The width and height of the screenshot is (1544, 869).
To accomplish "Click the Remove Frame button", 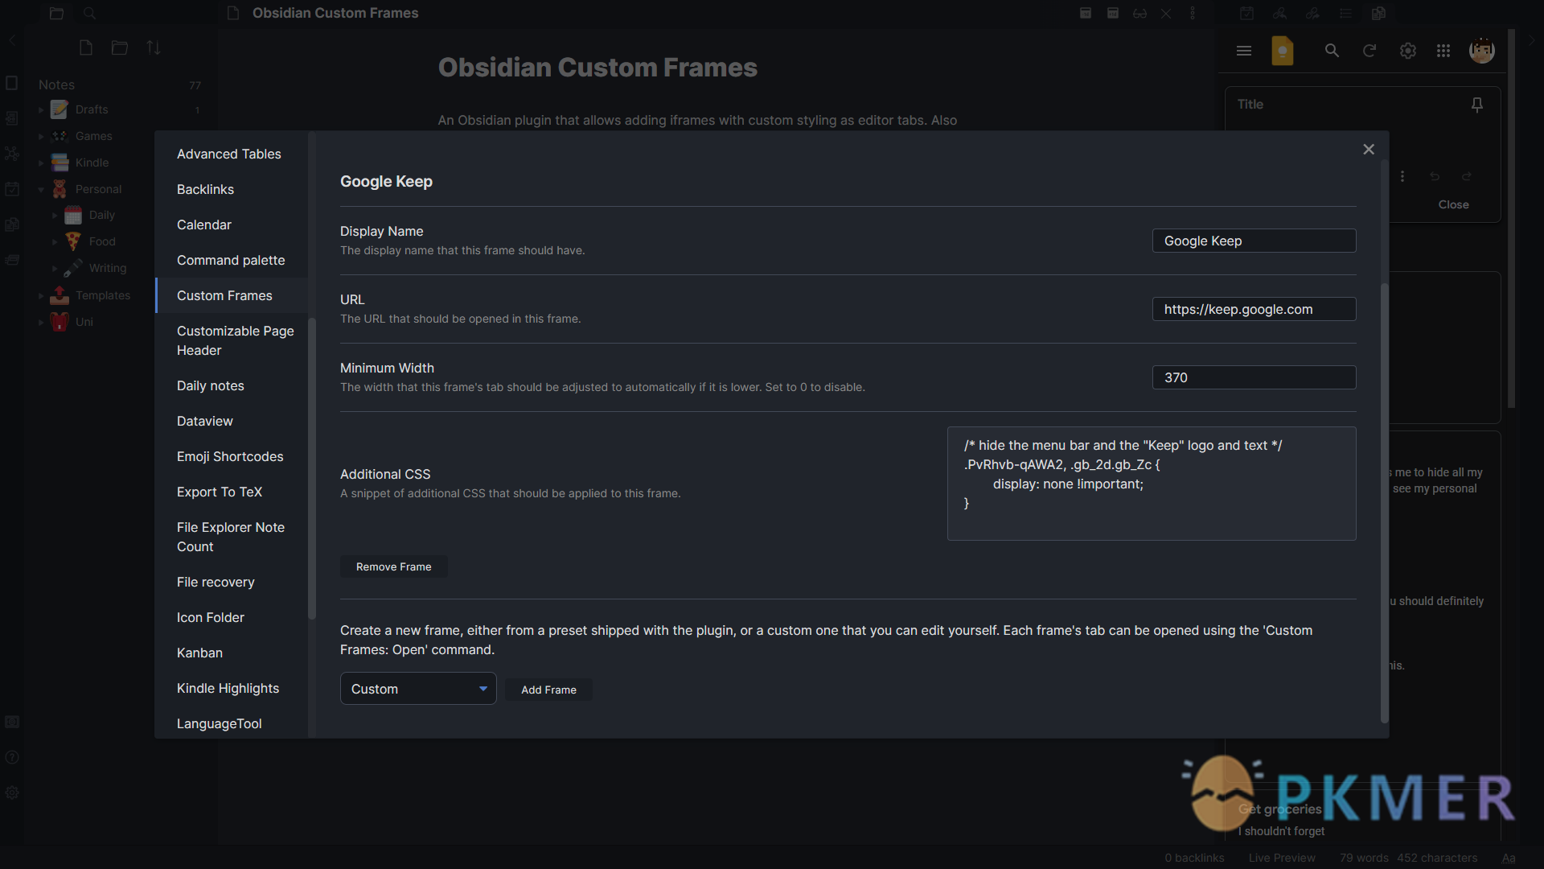I will click(393, 566).
